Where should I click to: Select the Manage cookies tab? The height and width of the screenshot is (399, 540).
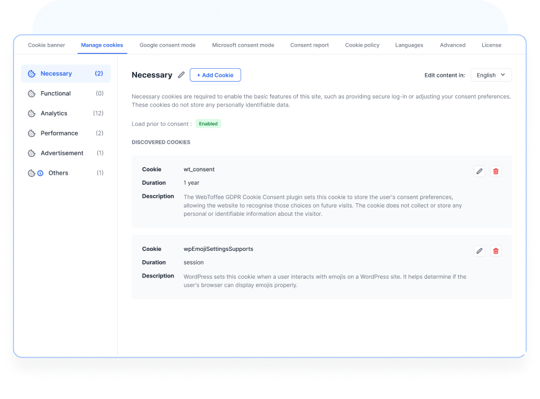pos(102,45)
